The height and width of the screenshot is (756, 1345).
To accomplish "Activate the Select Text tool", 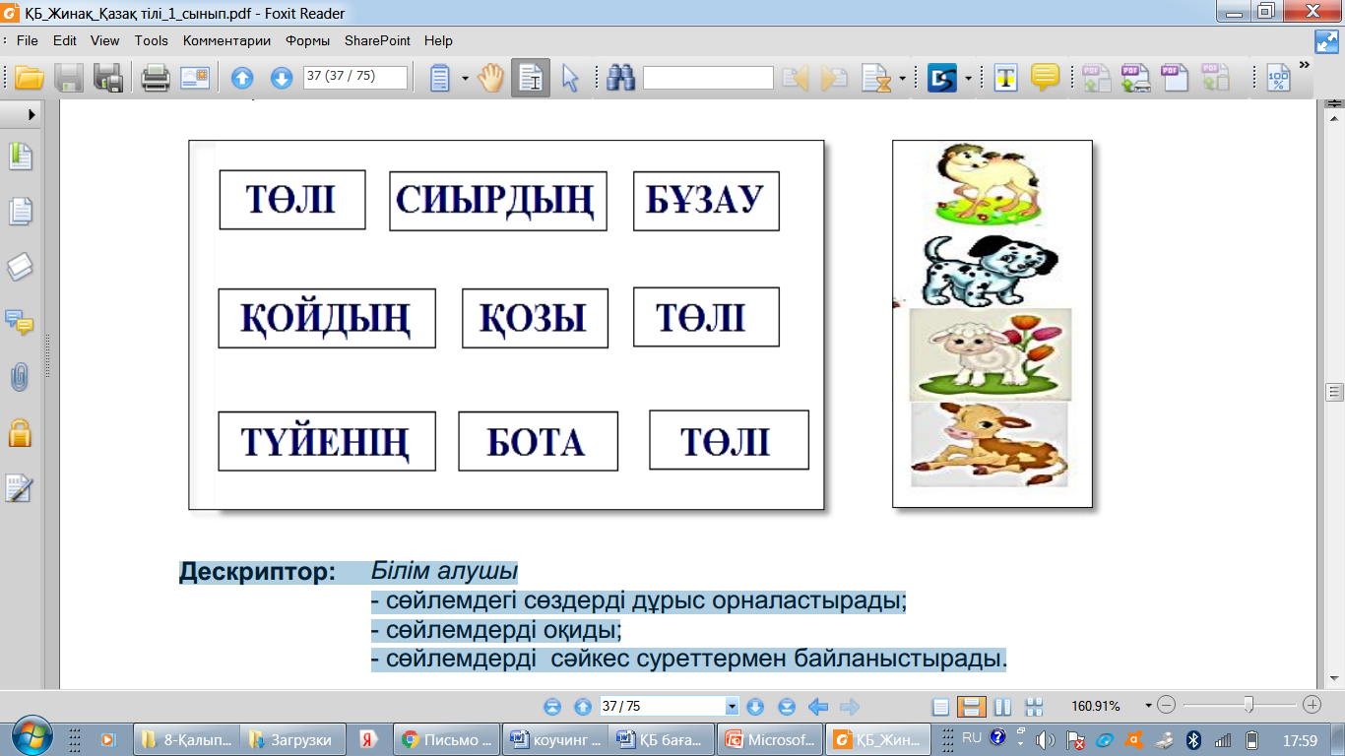I will tap(531, 78).
